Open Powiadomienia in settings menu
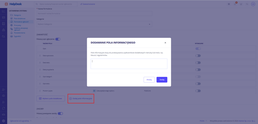The image size is (258, 124). [x=20, y=33]
